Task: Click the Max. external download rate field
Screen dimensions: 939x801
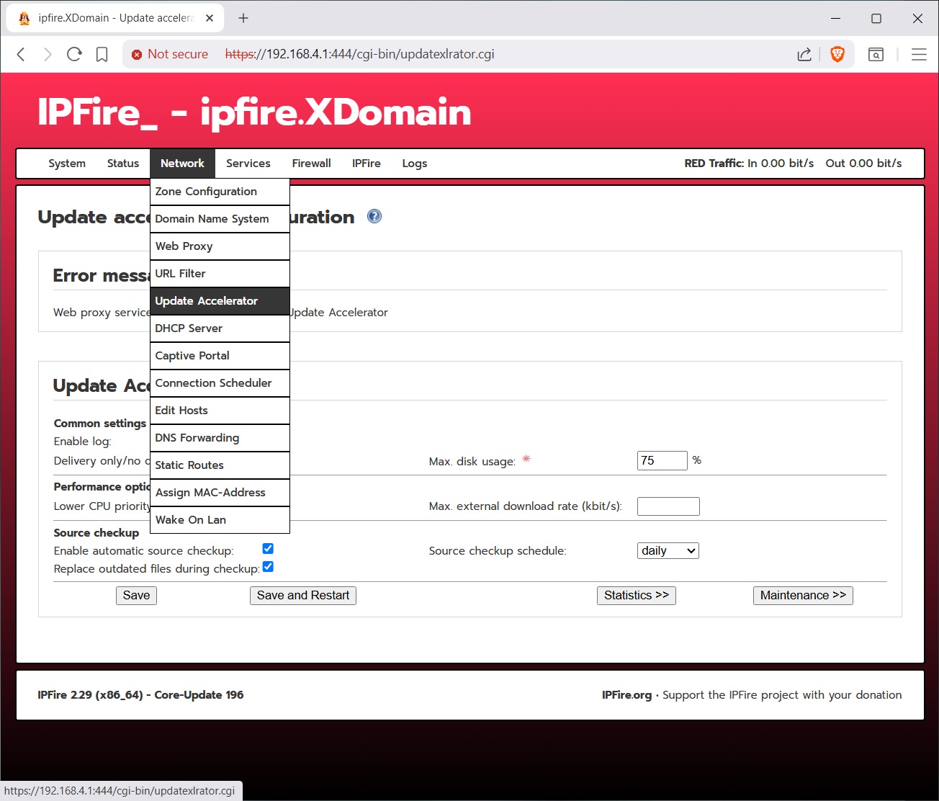Action: (x=668, y=506)
